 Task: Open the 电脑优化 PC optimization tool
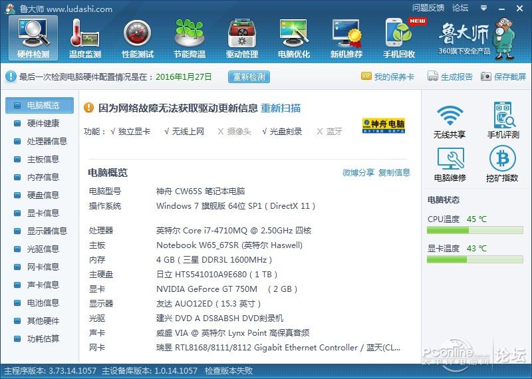(x=294, y=38)
